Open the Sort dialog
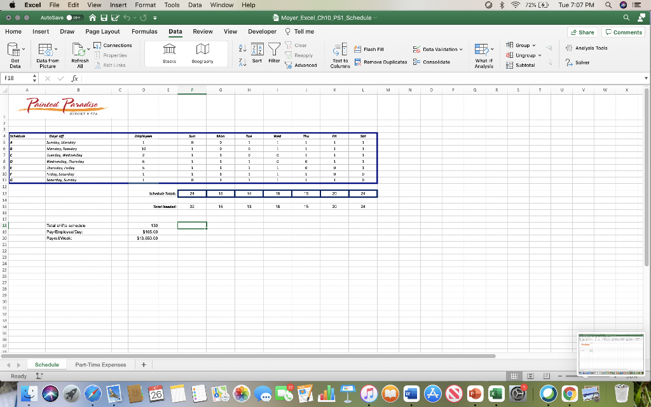 (257, 53)
